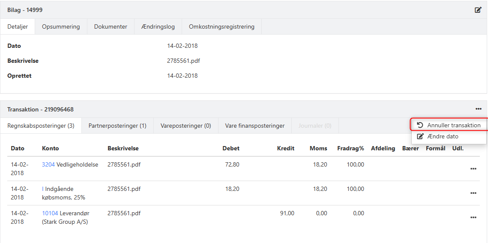Open row menu for 3204 Vedligeholdelse posting
488x243 pixels.
pyautogui.click(x=473, y=169)
